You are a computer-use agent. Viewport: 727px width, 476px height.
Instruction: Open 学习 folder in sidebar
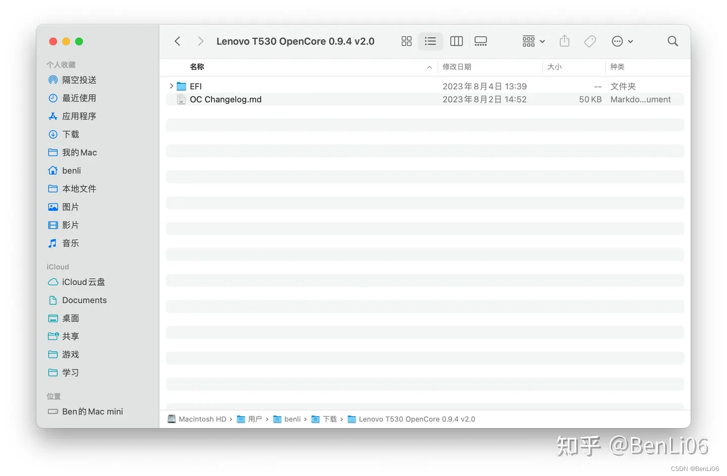(64, 373)
